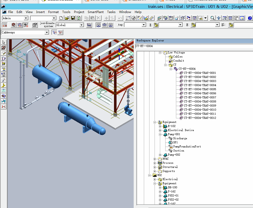Select PumpFoundationPort in tree
The width and height of the screenshot is (253, 208).
coord(187,147)
